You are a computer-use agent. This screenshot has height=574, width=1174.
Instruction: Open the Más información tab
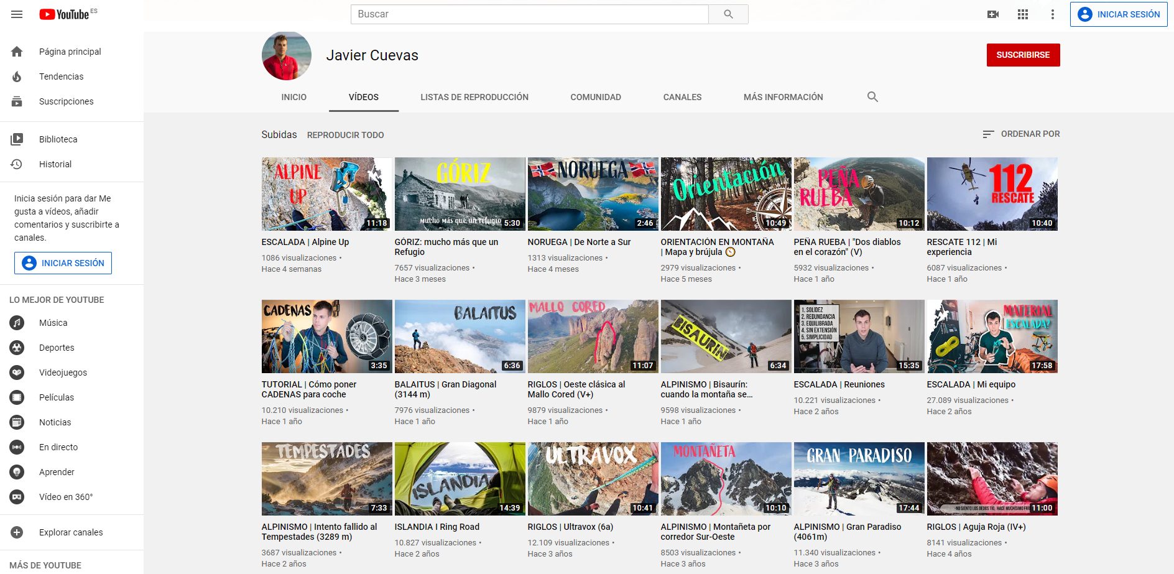click(x=783, y=97)
